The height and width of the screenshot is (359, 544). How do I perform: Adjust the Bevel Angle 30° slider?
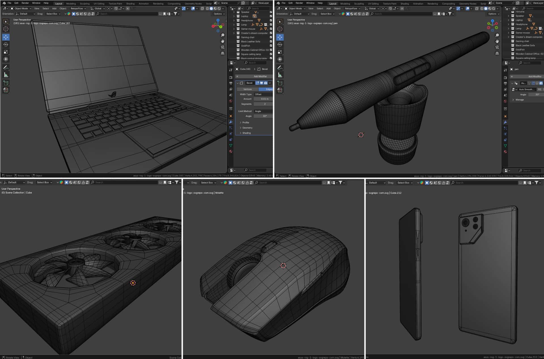tap(263, 116)
